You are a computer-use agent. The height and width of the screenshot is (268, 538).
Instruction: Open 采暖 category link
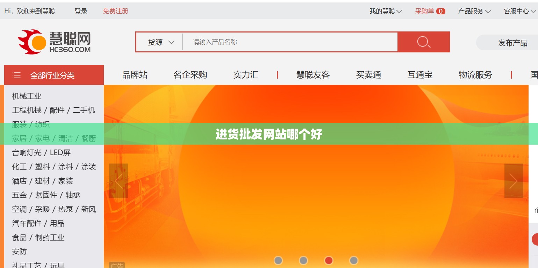tap(42, 209)
